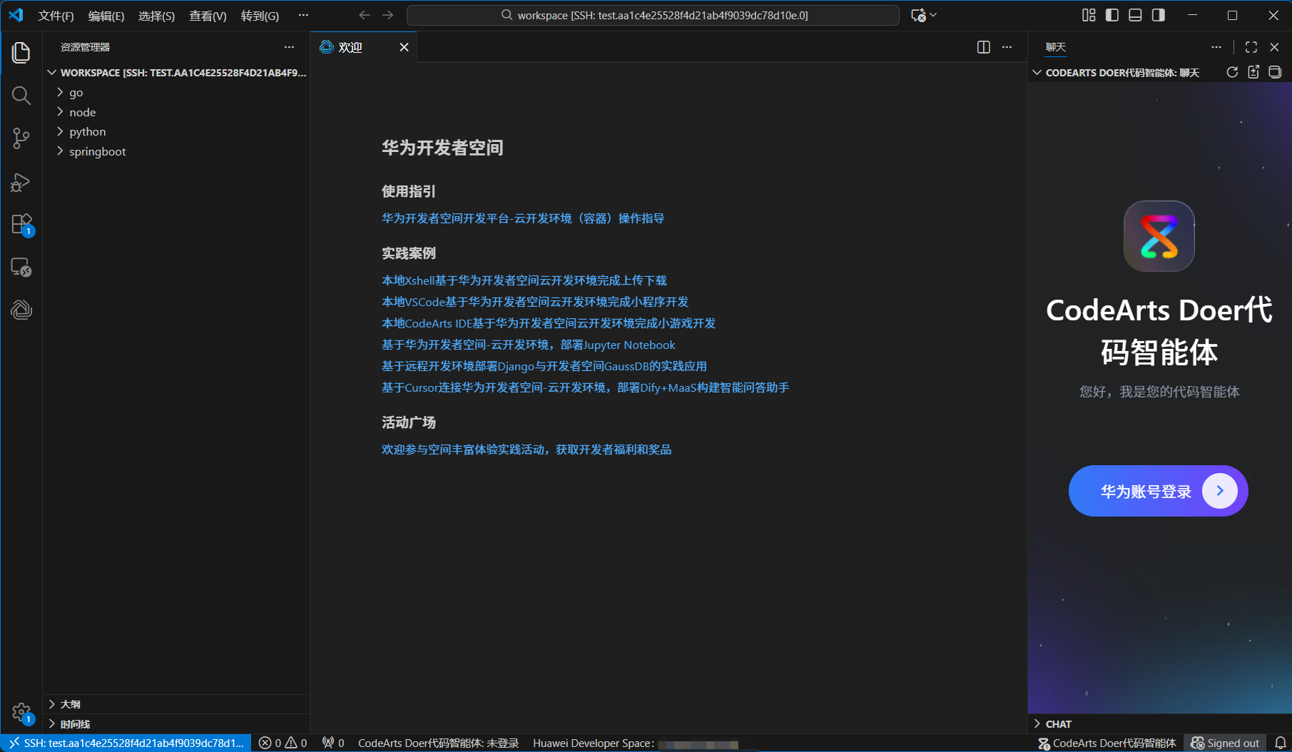This screenshot has height=752, width=1292.
Task: Open the 本地VSCode 小程序开发 link
Action: tap(535, 302)
